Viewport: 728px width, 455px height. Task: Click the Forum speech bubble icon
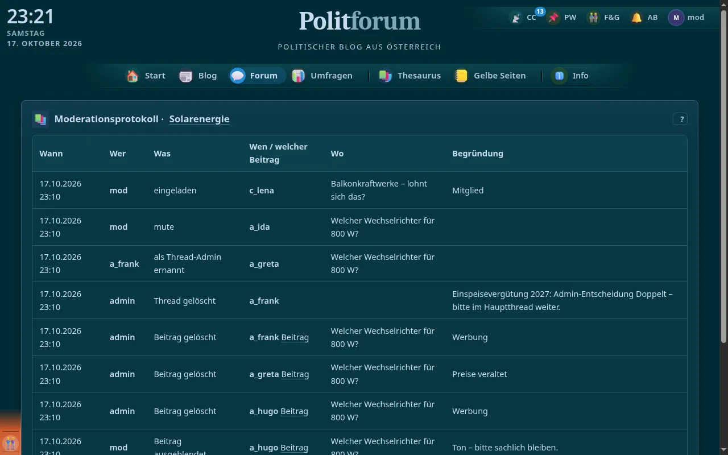pyautogui.click(x=238, y=76)
